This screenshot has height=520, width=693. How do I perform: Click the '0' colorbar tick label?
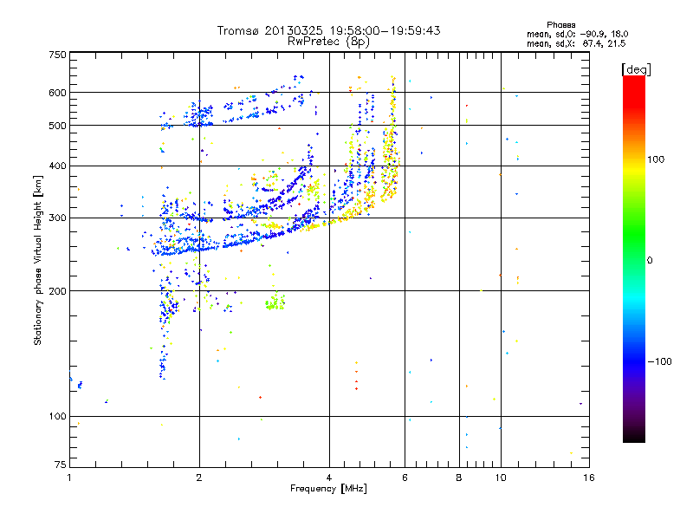point(650,261)
